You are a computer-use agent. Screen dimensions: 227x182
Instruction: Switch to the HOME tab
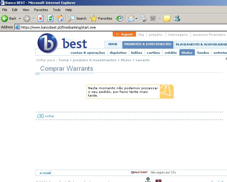coord(113,44)
